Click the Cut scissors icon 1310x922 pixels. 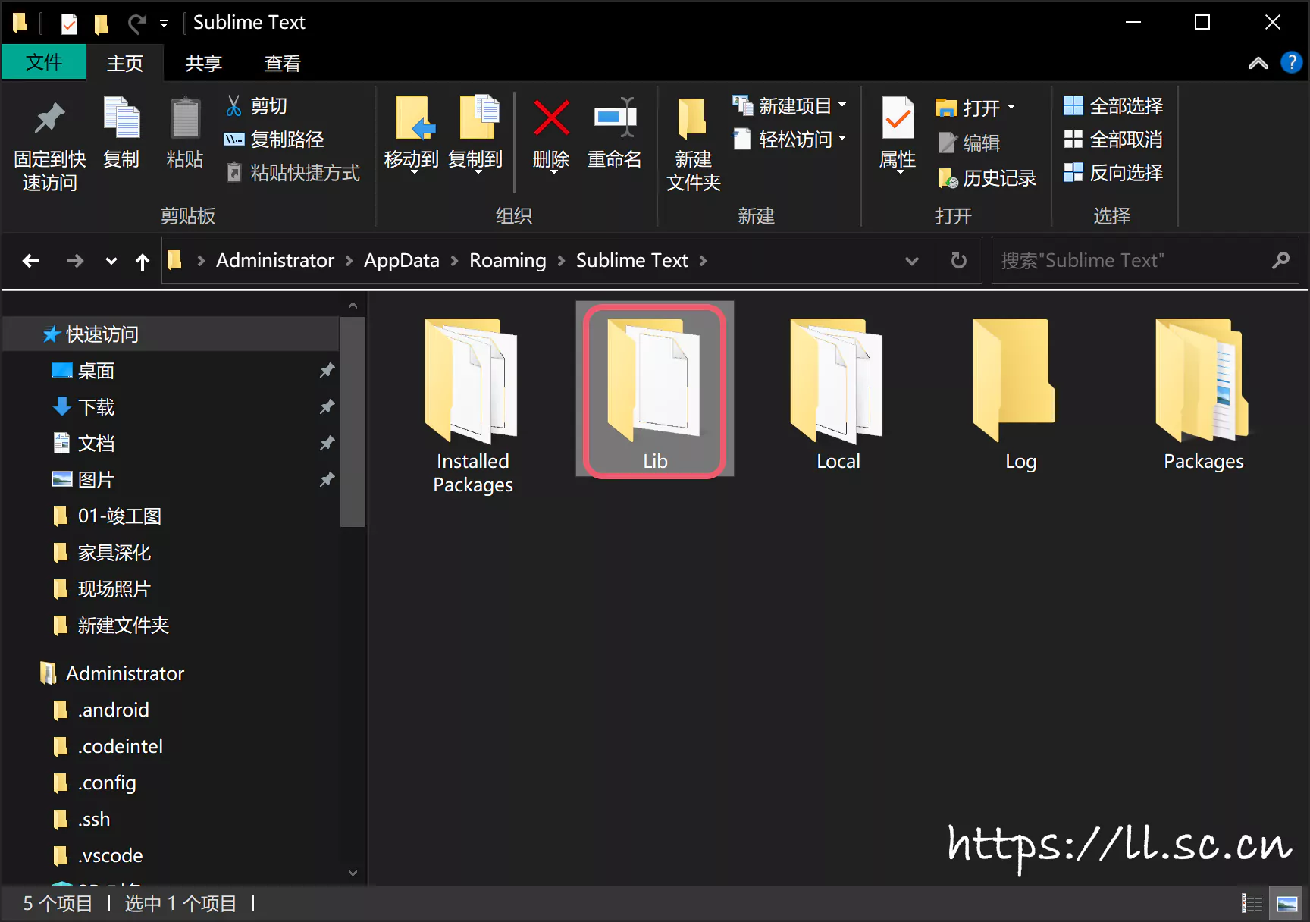coord(233,106)
